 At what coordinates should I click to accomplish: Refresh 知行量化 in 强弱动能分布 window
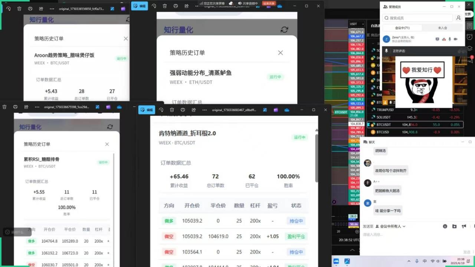pos(284,30)
